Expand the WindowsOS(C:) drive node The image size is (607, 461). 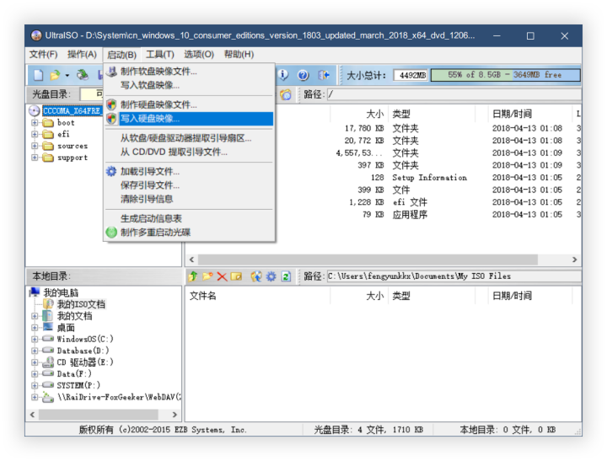point(35,340)
